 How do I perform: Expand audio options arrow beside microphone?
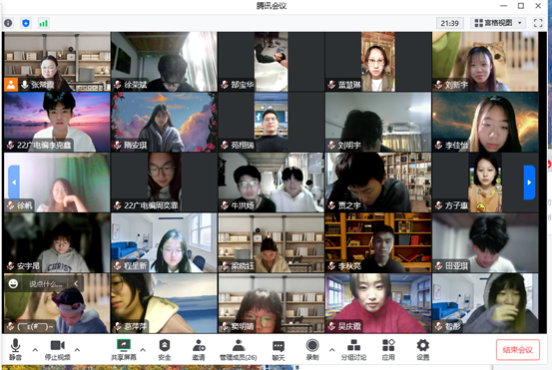(35, 350)
